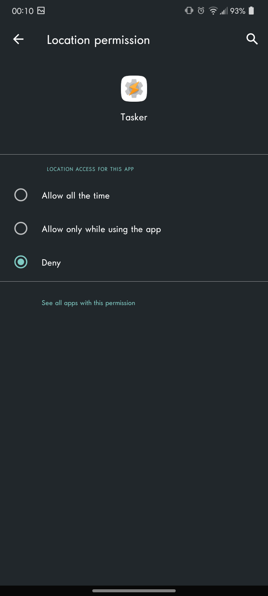Tap the 'Location permission' page title

click(98, 40)
